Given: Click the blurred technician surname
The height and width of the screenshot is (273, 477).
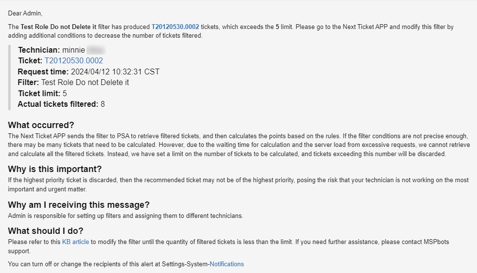Looking at the screenshot, I should (96, 50).
